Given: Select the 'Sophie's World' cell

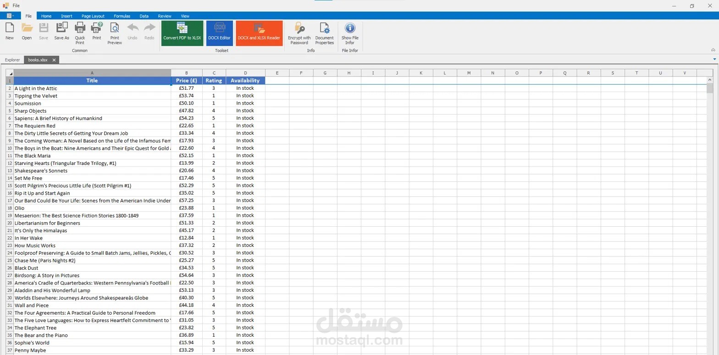Looking at the screenshot, I should [92, 343].
